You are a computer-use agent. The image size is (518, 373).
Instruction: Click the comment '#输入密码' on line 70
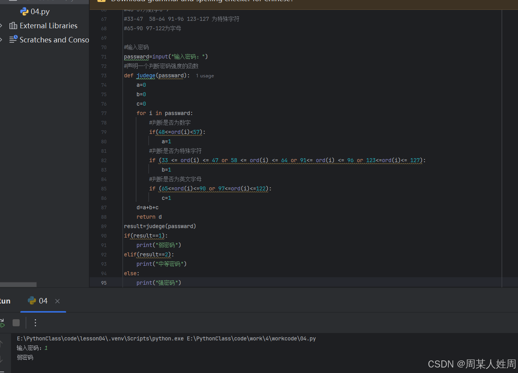136,47
